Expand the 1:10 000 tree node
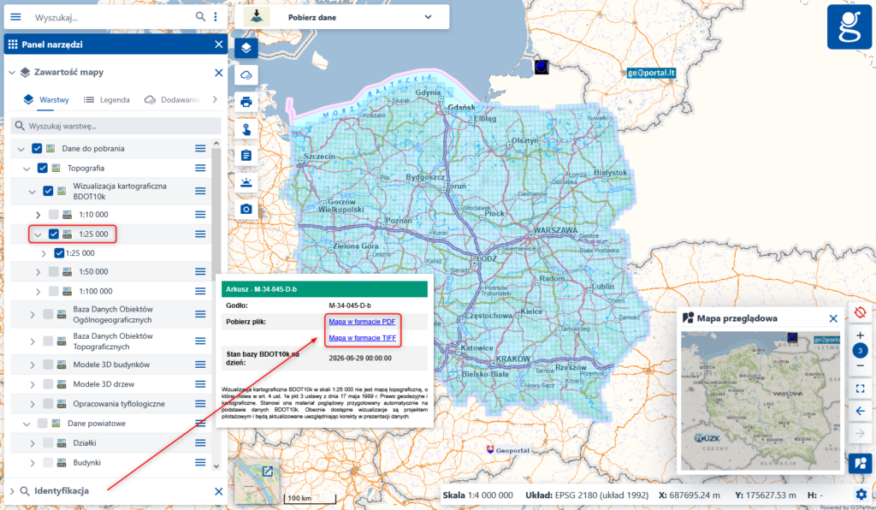This screenshot has height=510, width=876. coord(38,215)
